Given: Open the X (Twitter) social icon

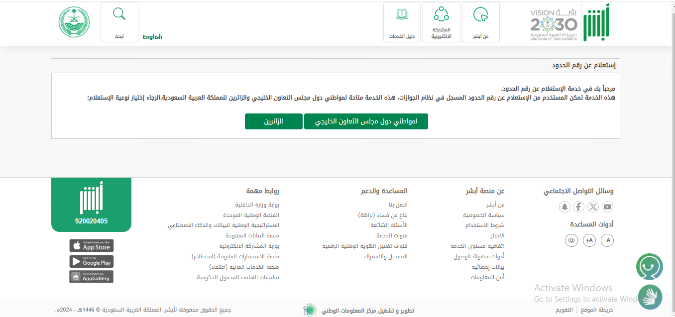Looking at the screenshot, I should tap(593, 207).
